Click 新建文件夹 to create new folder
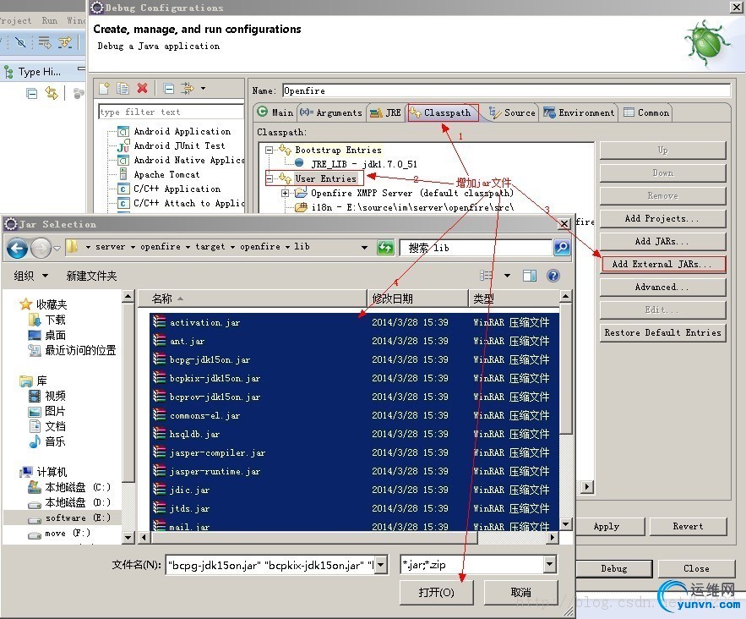Image resolution: width=746 pixels, height=619 pixels. [91, 276]
